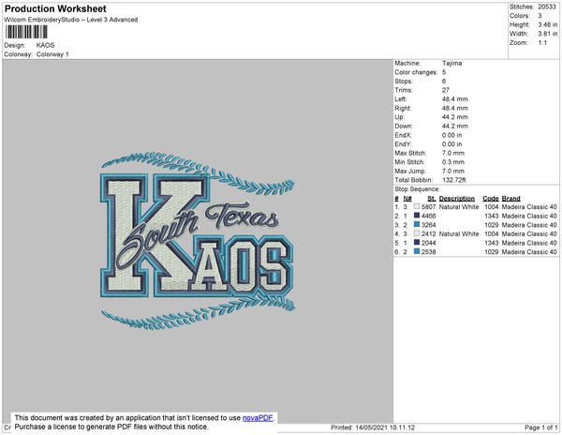Click stitch count '4466' in stop 2
Viewport: 562px width, 435px height.
click(429, 216)
